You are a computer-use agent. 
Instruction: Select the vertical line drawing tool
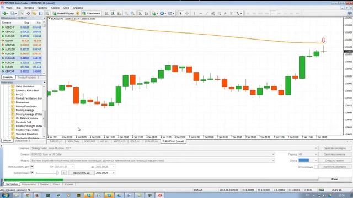(195, 13)
